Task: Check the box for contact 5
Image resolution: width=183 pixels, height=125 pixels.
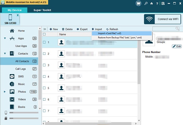Action: pyautogui.click(x=44, y=88)
